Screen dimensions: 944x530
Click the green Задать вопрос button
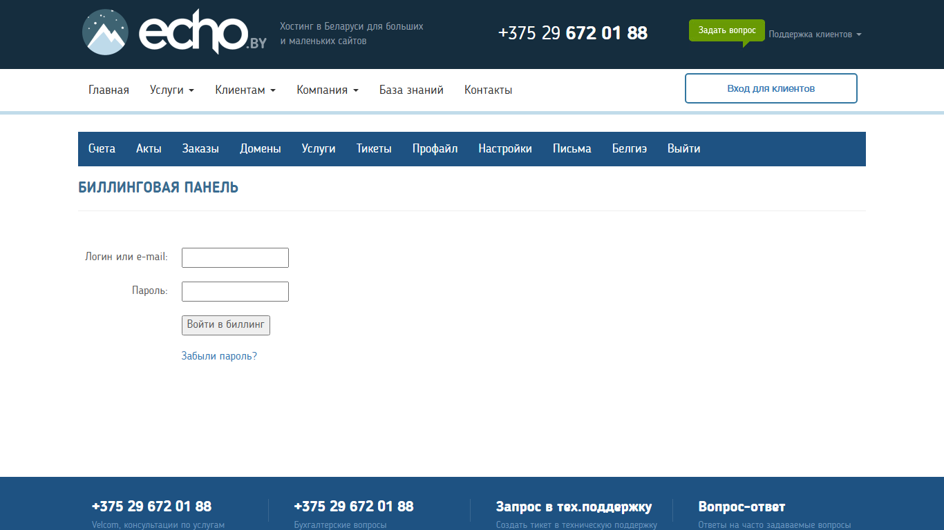point(727,30)
